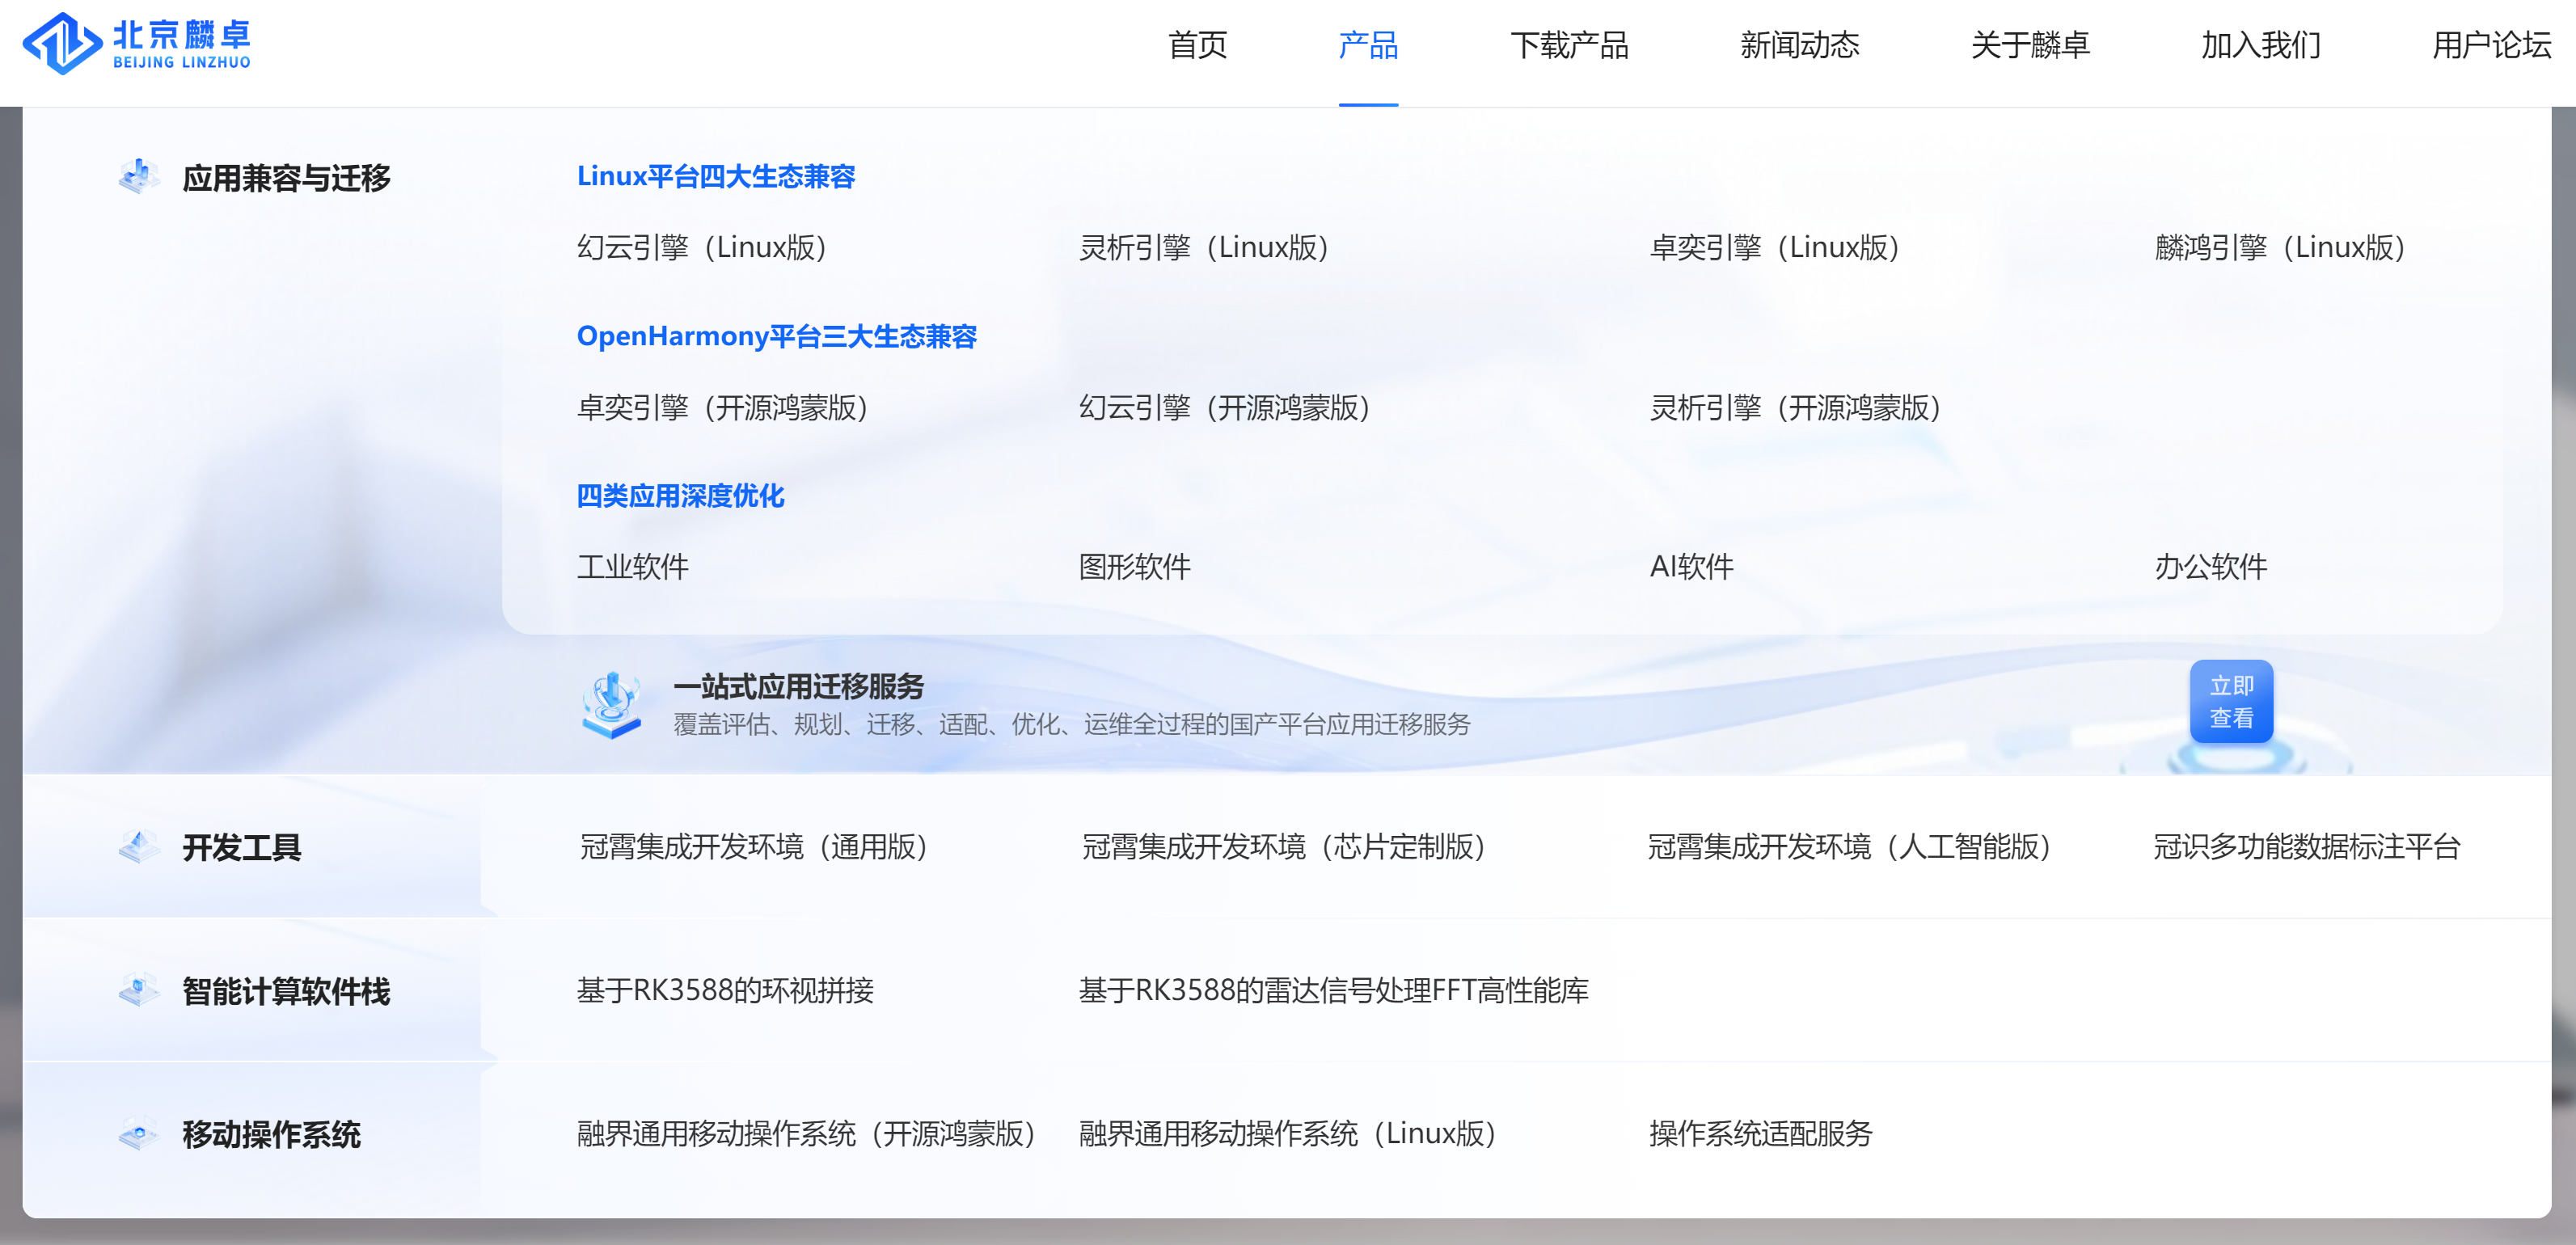Switch to the 首页 menu item
The image size is (2576, 1245).
pyautogui.click(x=1197, y=46)
